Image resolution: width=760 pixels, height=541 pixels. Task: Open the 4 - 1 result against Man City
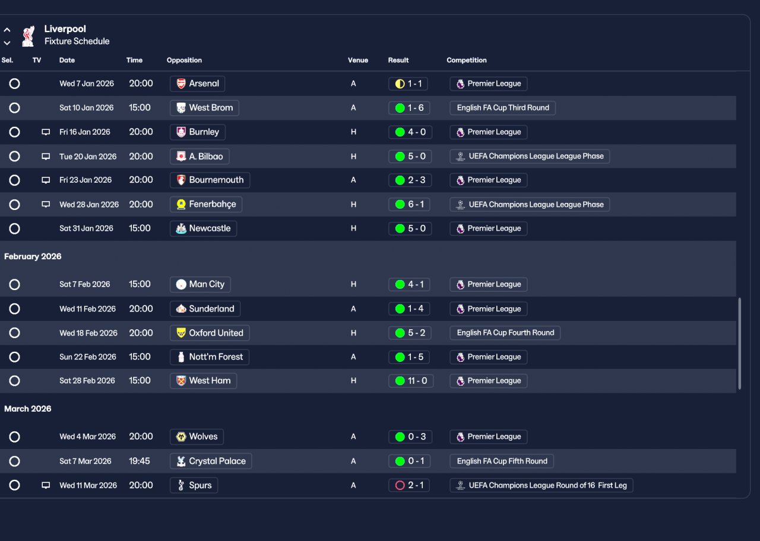pyautogui.click(x=409, y=285)
